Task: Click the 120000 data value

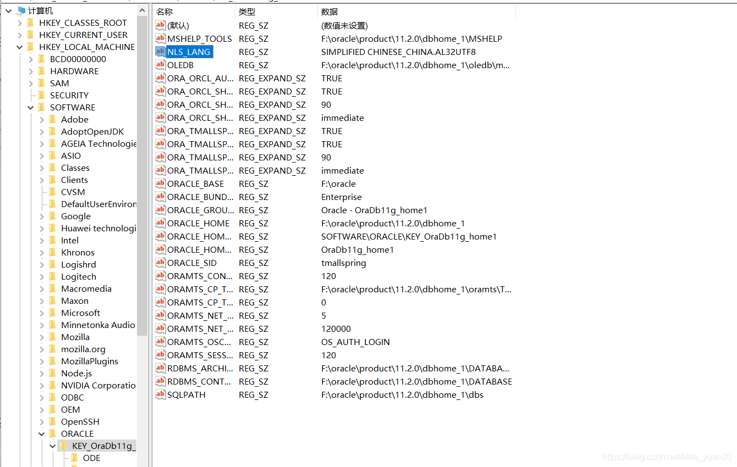Action: 336,329
